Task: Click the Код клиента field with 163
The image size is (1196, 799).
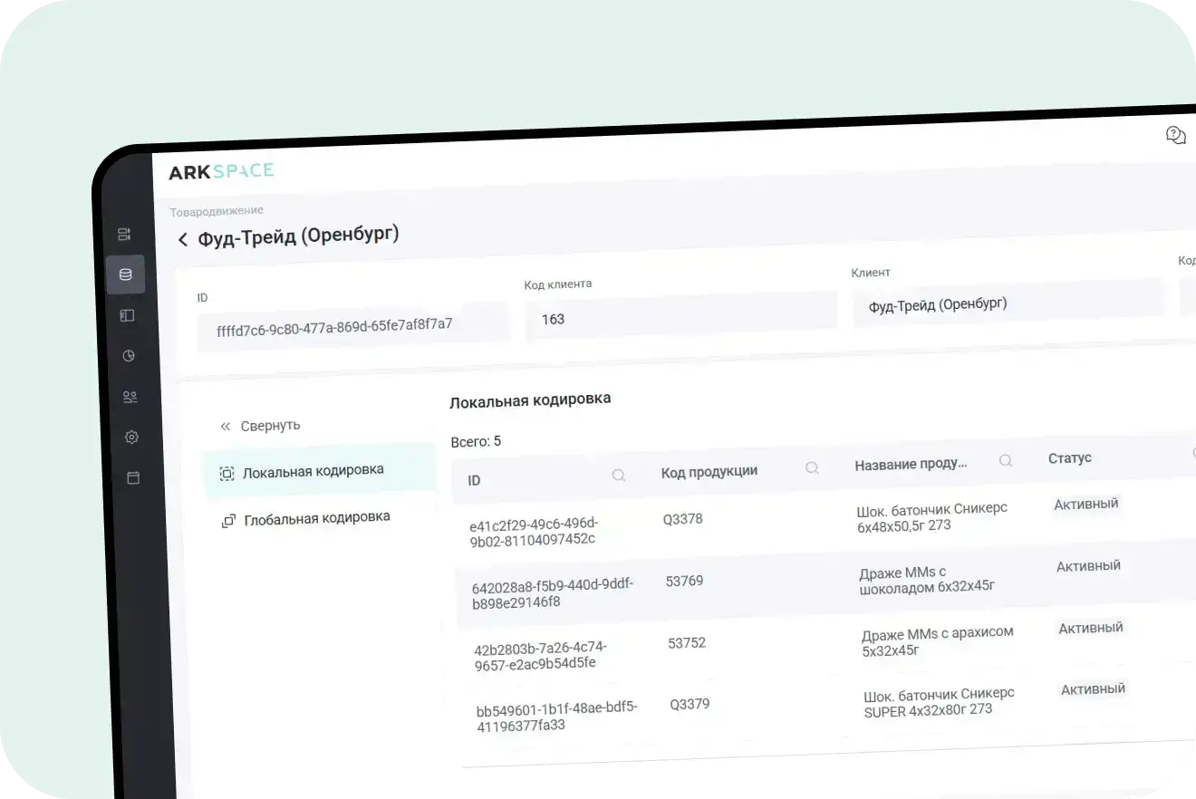Action: tap(681, 316)
